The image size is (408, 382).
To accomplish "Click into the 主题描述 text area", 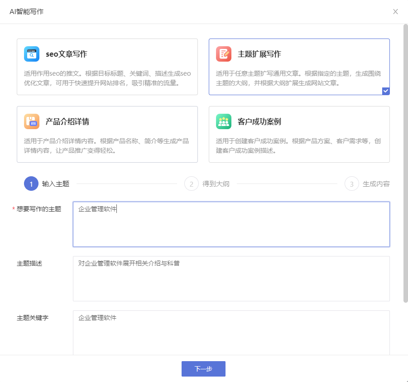I will [x=231, y=279].
